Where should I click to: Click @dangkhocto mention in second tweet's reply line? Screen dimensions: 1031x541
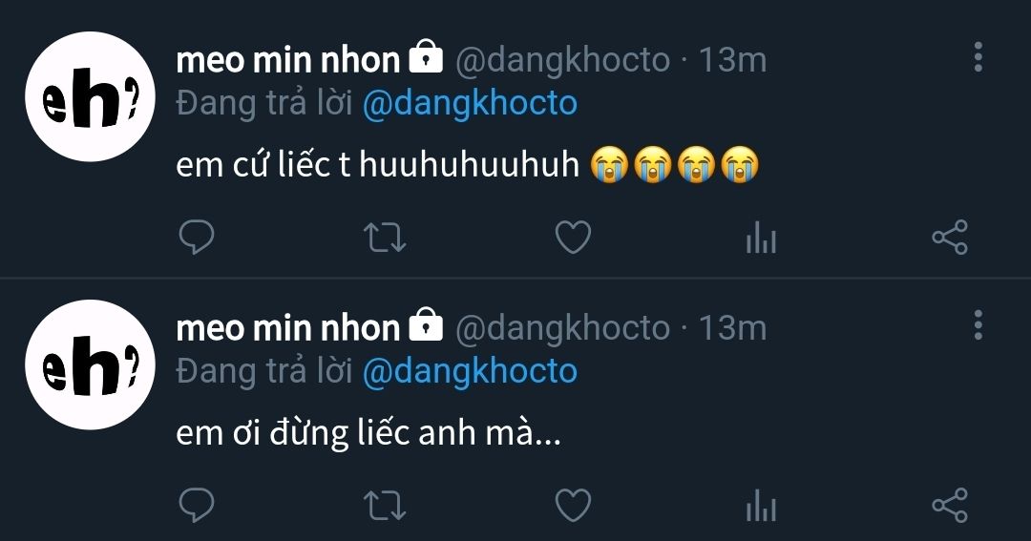pyautogui.click(x=470, y=371)
